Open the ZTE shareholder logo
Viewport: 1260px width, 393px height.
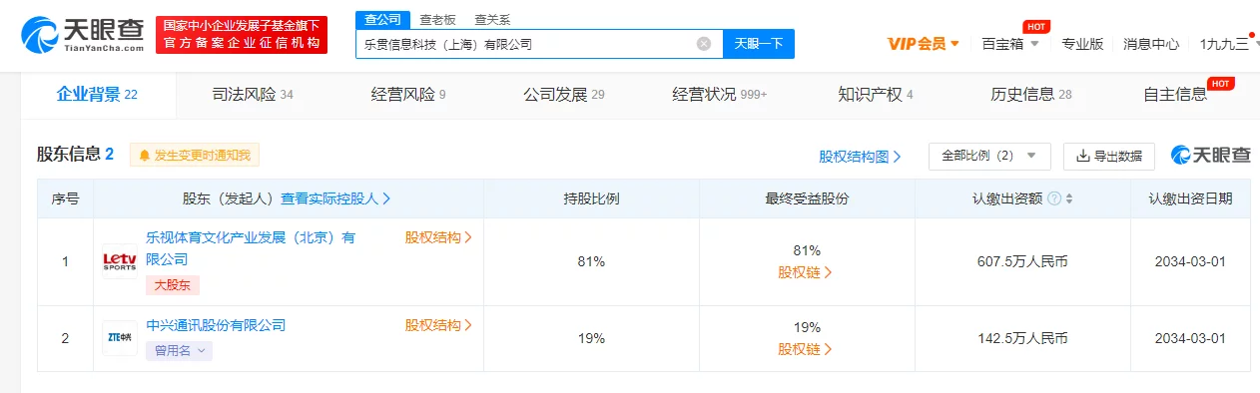coord(120,338)
